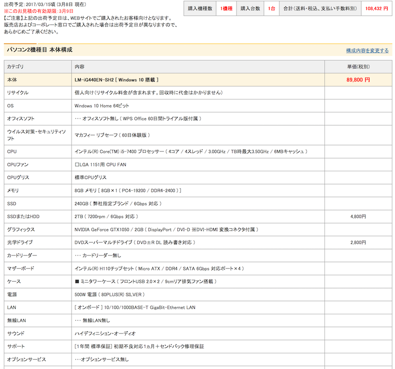Click the グラフィックス category label

[x=21, y=229]
